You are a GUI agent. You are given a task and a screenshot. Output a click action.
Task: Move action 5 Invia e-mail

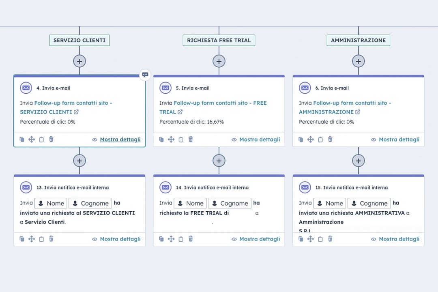tap(171, 140)
